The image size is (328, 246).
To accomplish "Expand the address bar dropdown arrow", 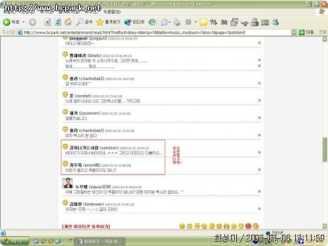I will (x=294, y=32).
